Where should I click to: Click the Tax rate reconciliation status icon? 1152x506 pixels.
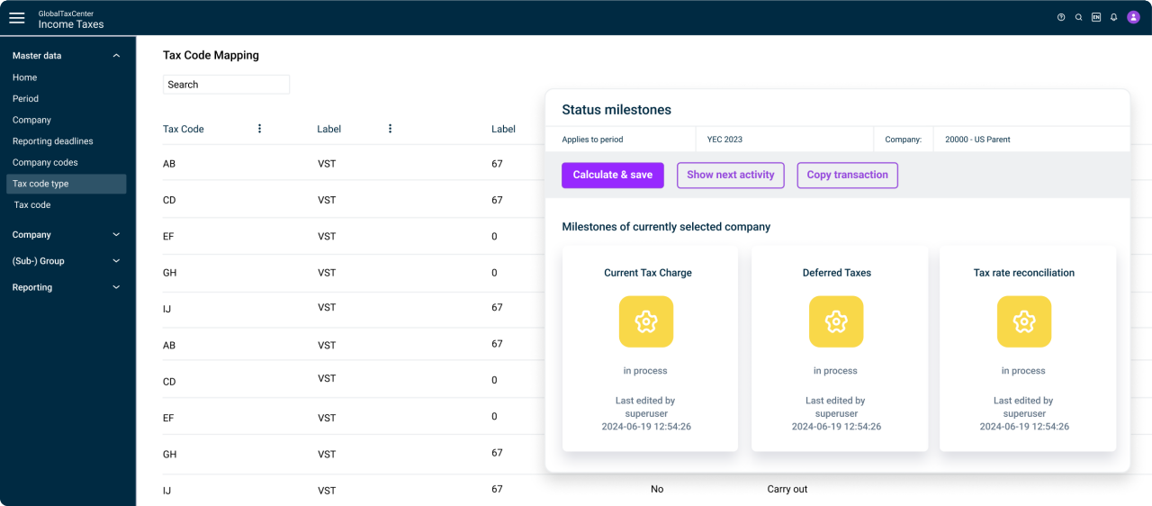tap(1024, 321)
